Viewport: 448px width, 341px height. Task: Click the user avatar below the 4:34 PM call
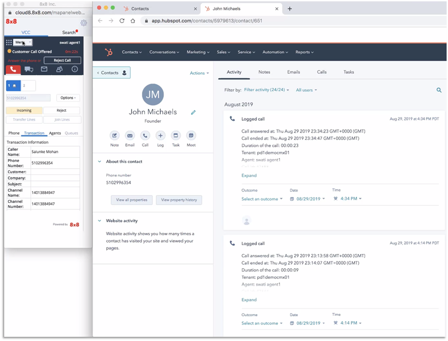[x=246, y=220]
